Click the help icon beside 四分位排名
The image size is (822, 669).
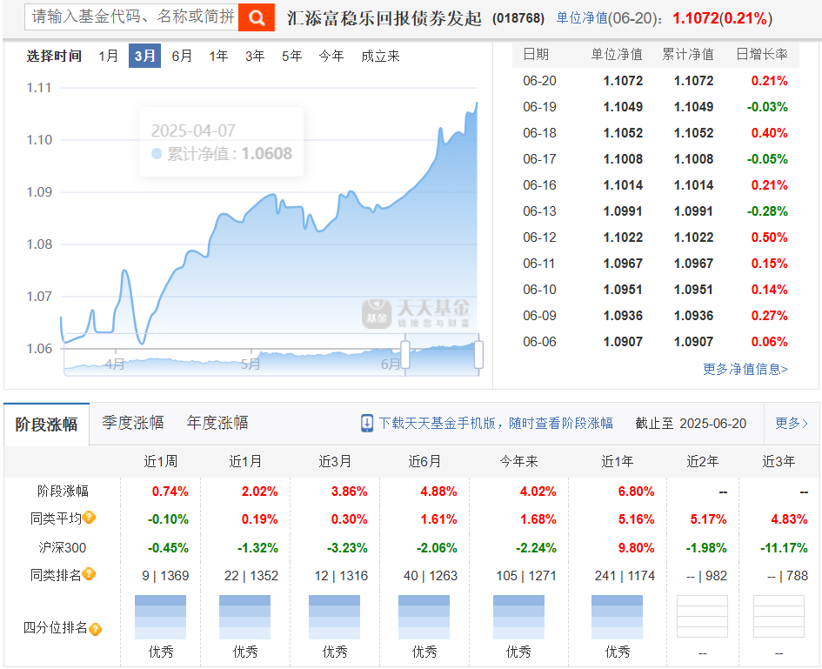coord(95,629)
